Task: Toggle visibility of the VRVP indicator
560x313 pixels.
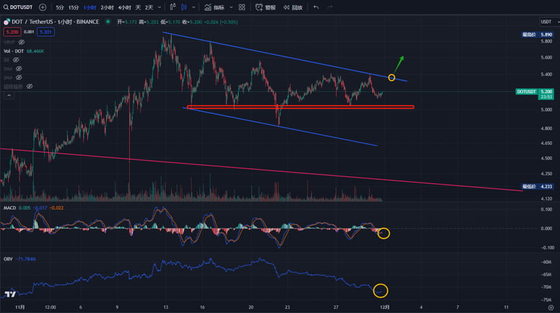Action: (22, 42)
